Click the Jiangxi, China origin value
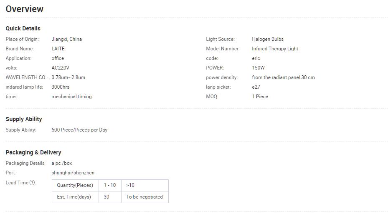The height and width of the screenshot is (221, 388). click(x=67, y=39)
